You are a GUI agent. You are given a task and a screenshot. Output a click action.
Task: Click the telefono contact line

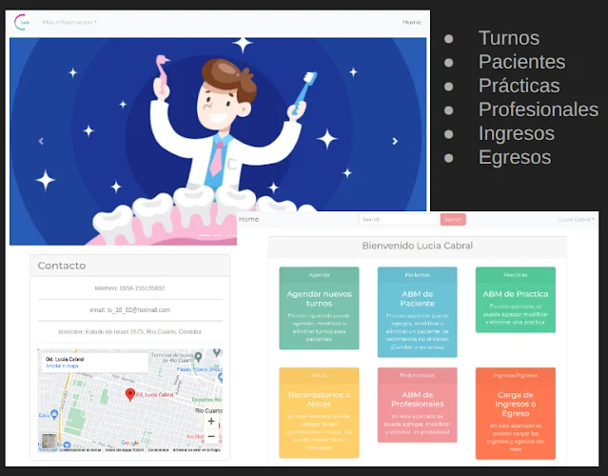point(130,288)
